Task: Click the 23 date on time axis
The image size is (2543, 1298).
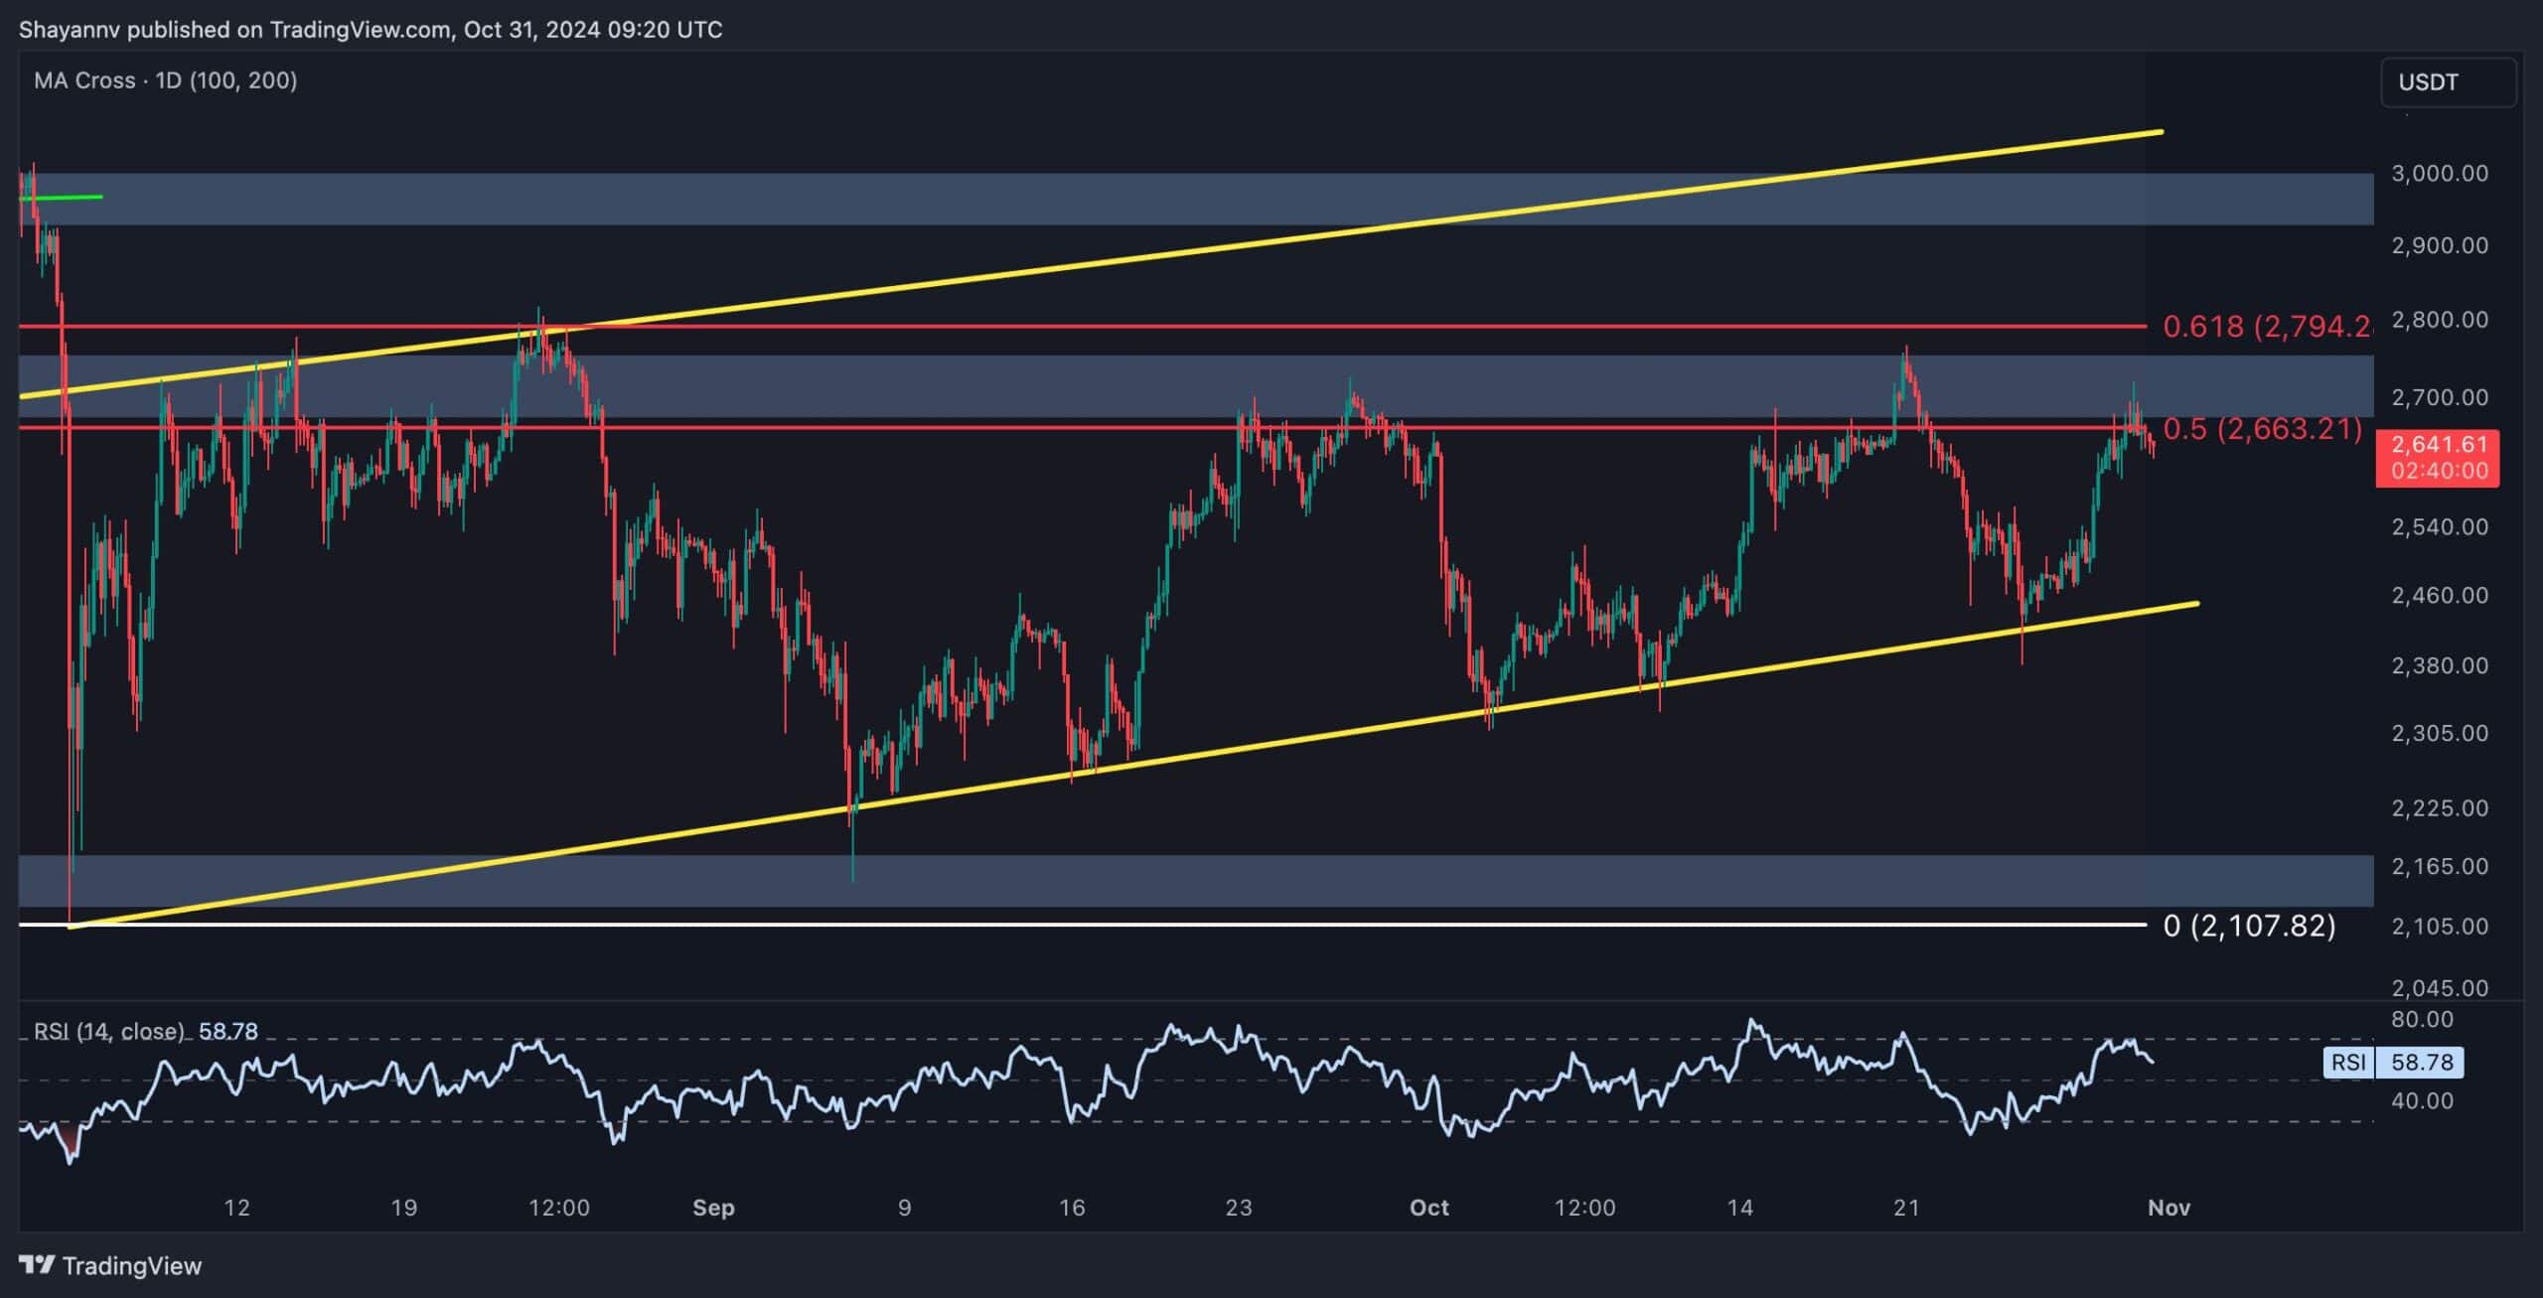Action: [1238, 1208]
